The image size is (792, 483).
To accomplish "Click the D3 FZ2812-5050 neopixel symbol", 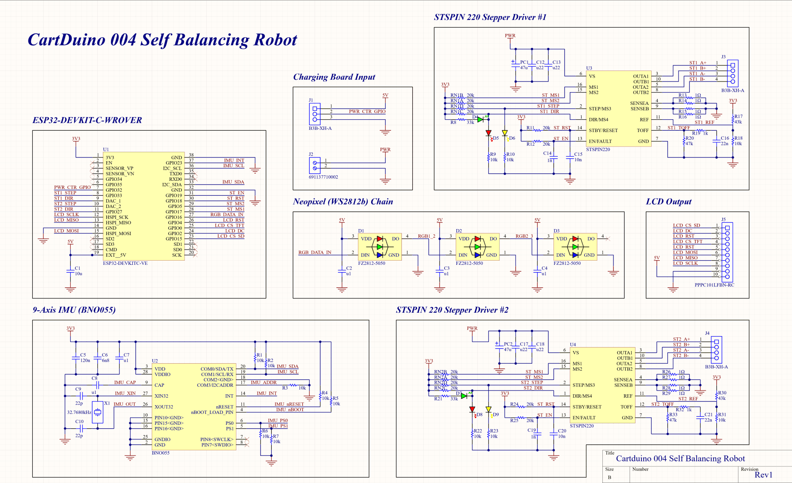I will point(575,247).
